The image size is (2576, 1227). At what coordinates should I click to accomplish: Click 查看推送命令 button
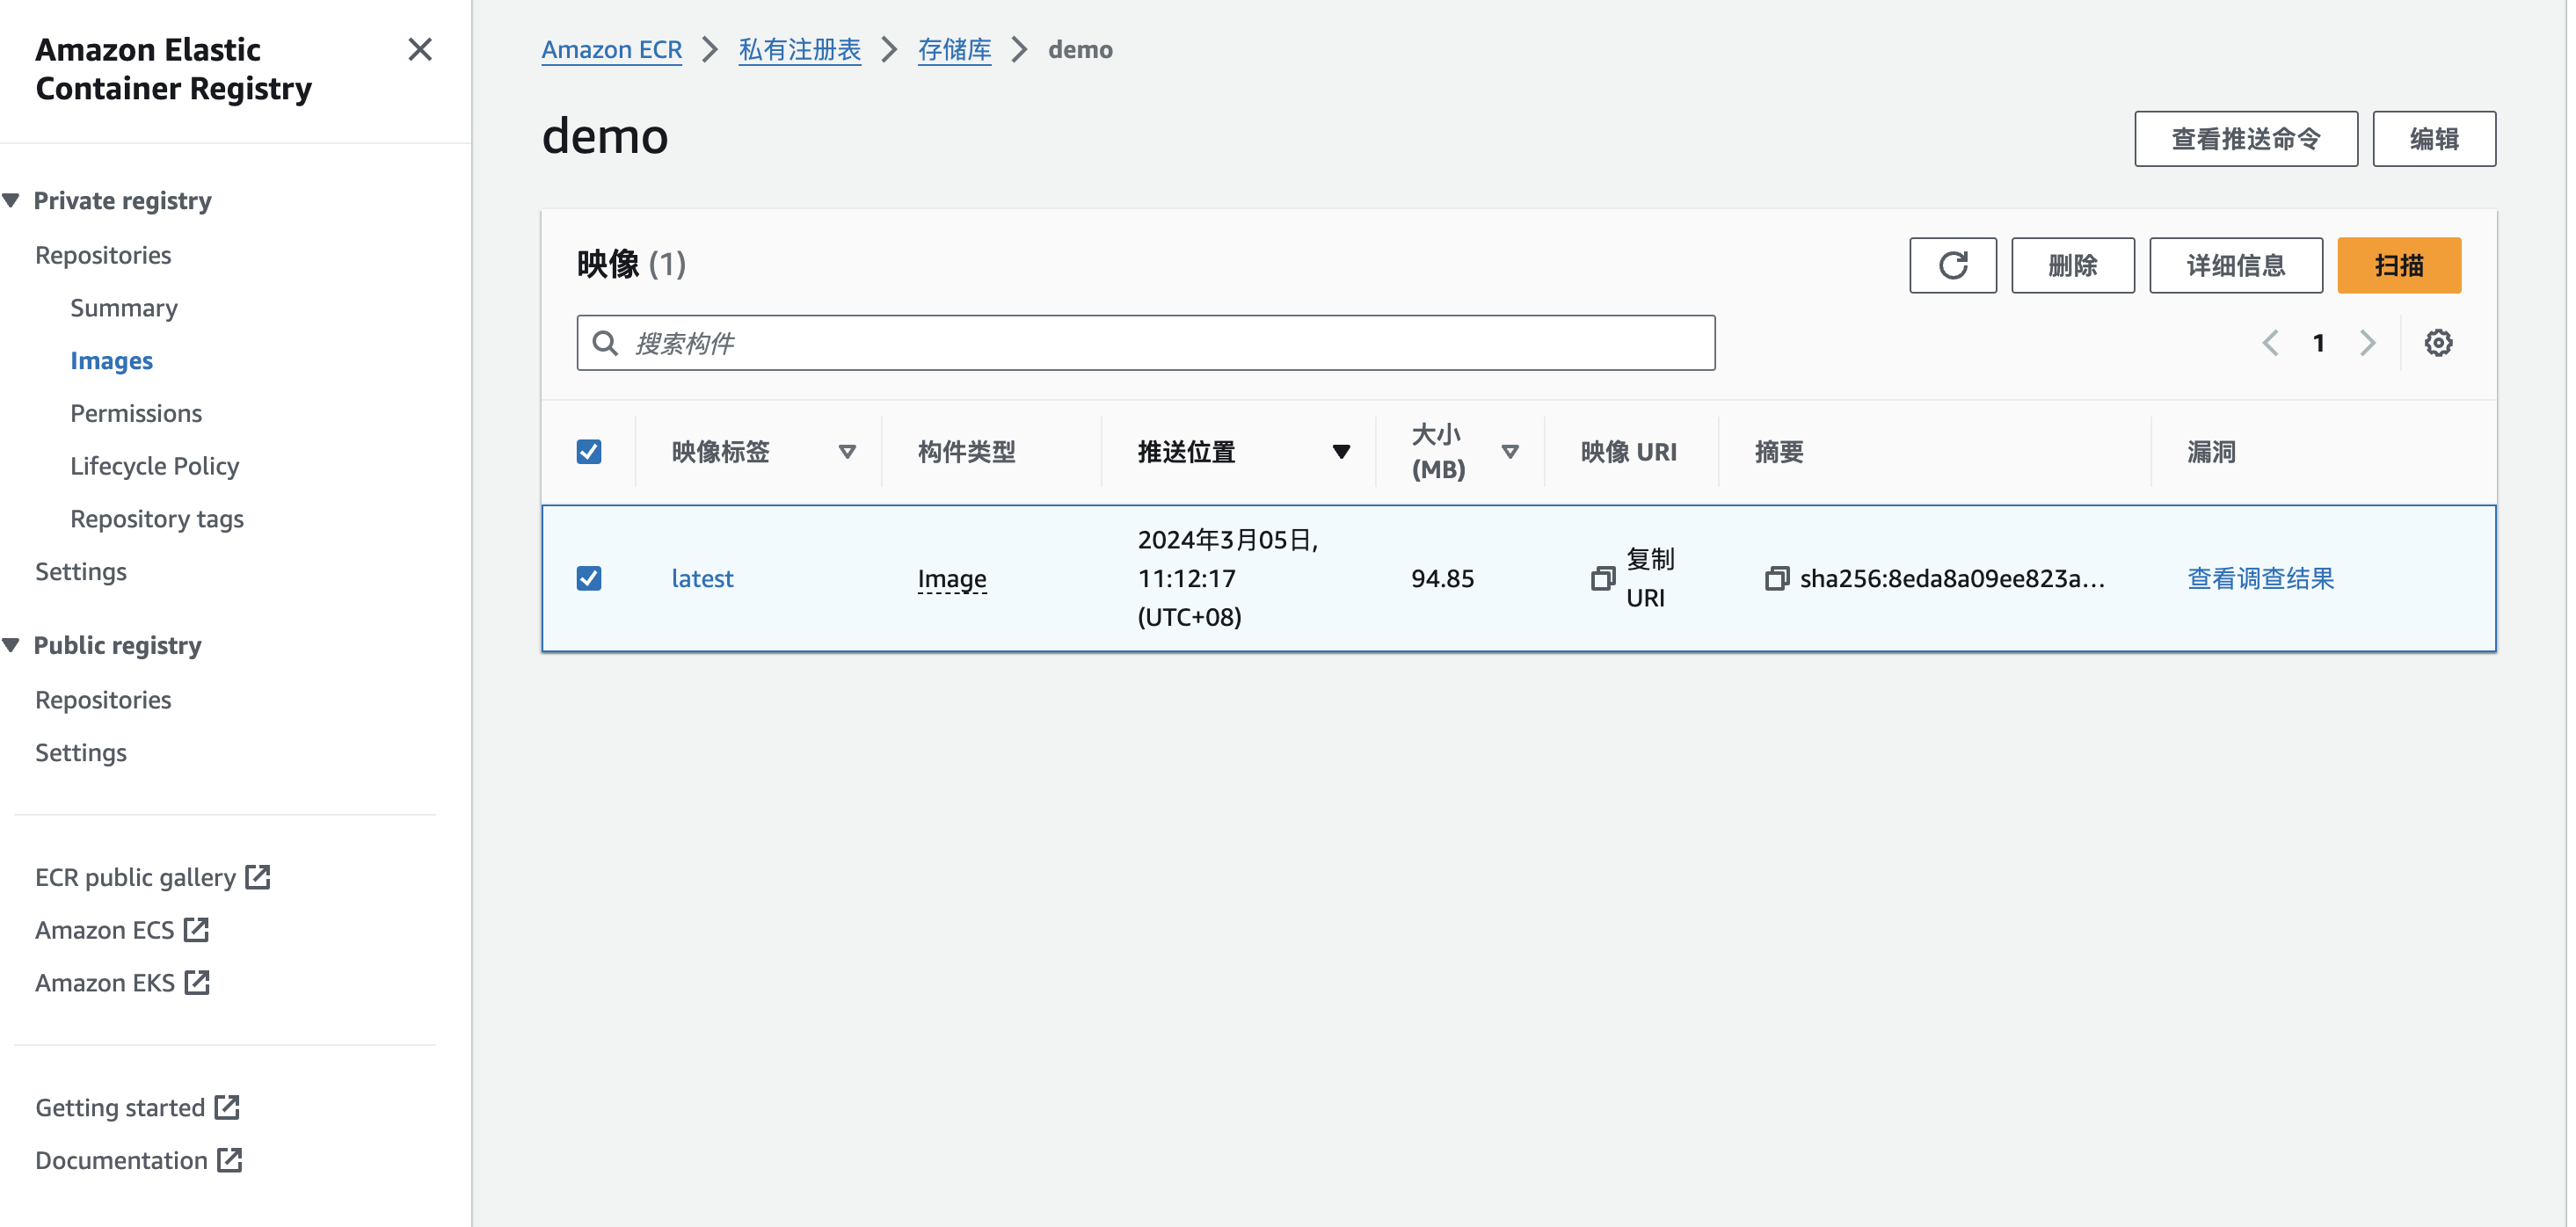click(2245, 140)
